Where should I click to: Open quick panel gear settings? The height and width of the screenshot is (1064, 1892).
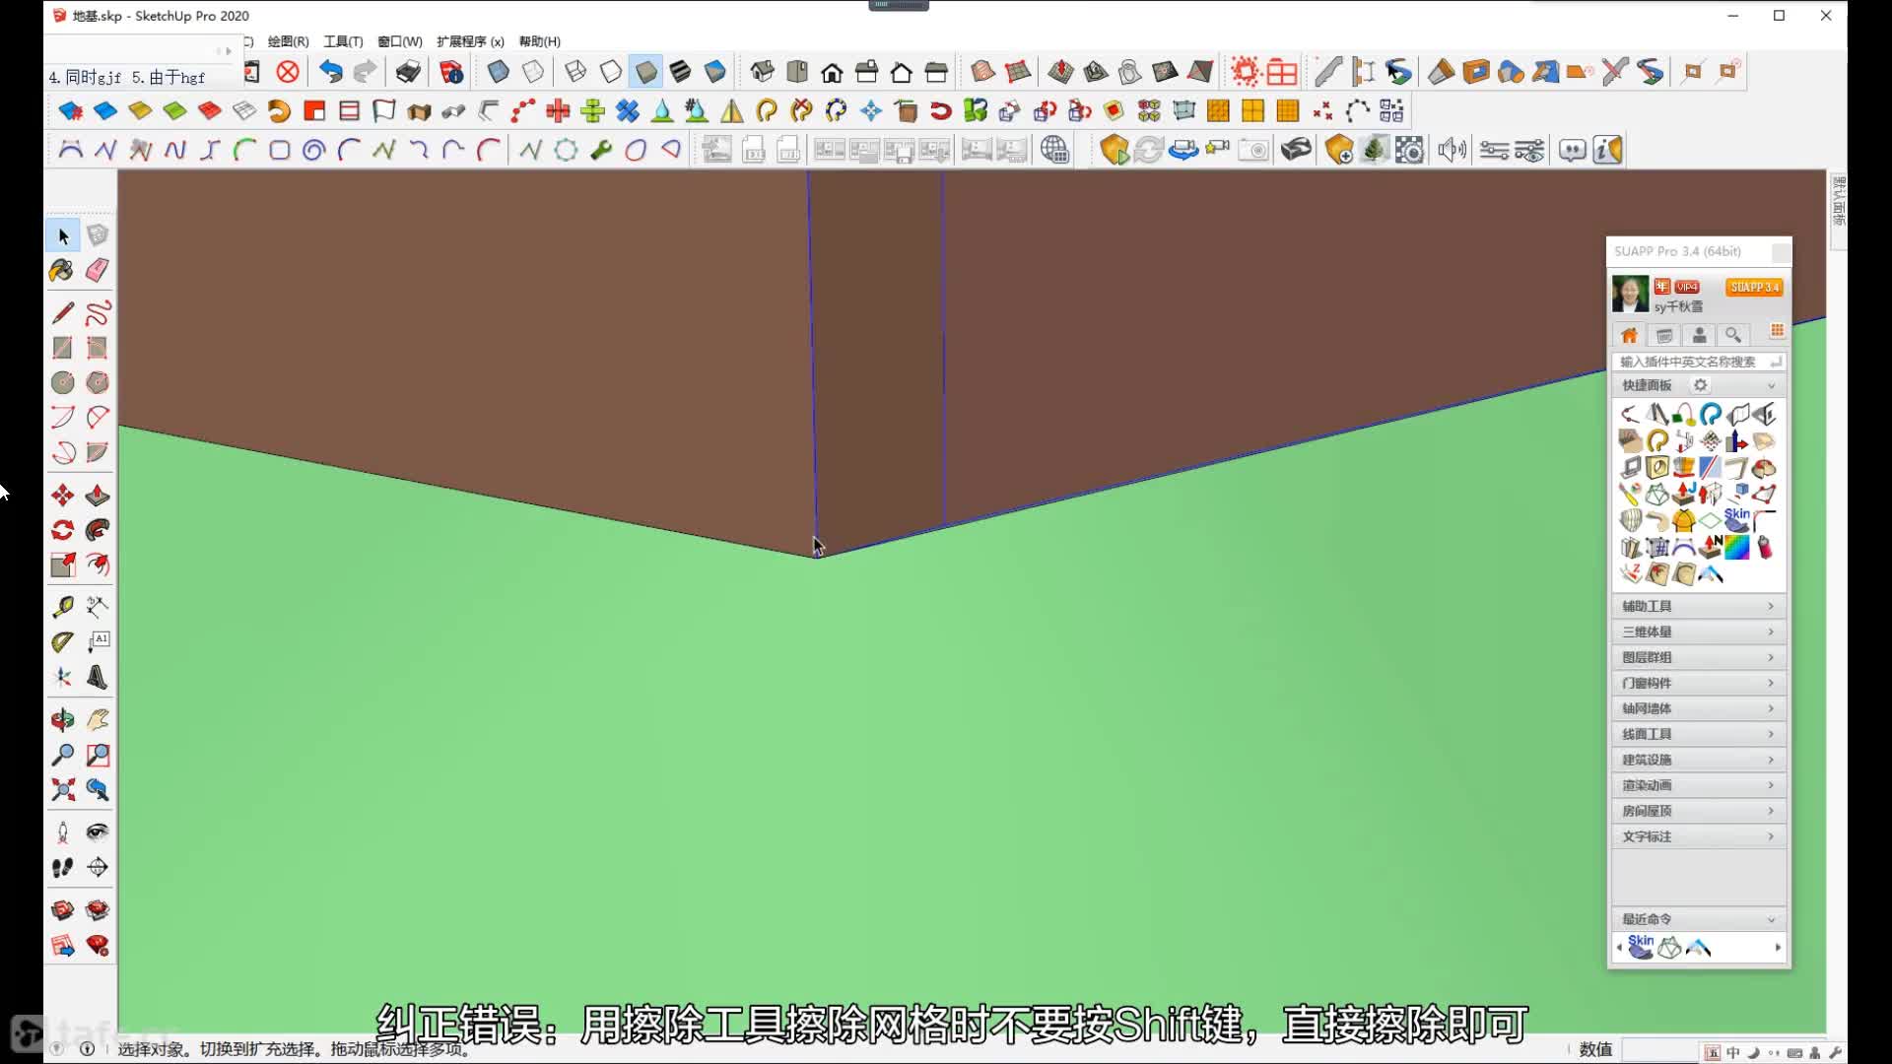pyautogui.click(x=1701, y=385)
